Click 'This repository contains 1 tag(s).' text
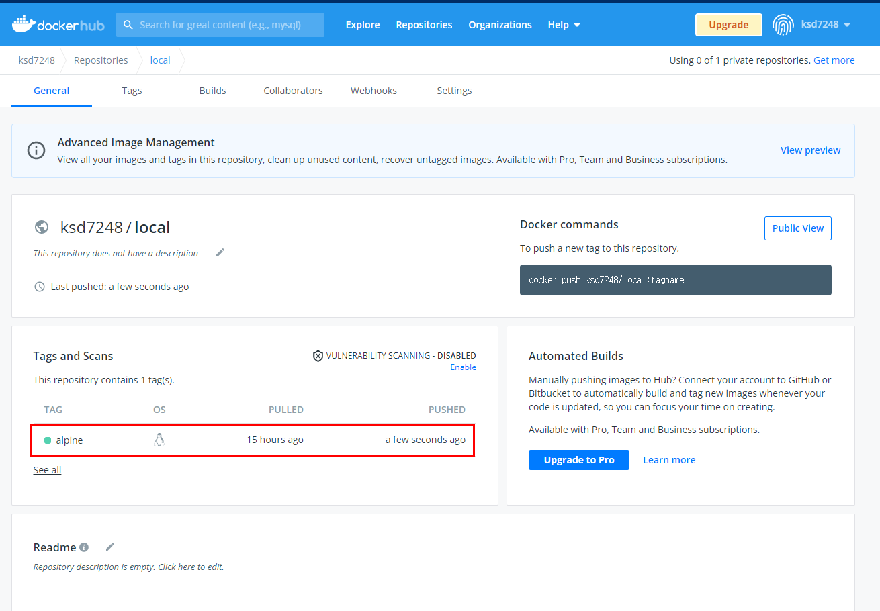This screenshot has height=611, width=880. click(x=104, y=380)
